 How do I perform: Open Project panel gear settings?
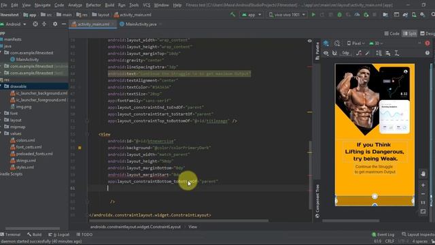55,24
